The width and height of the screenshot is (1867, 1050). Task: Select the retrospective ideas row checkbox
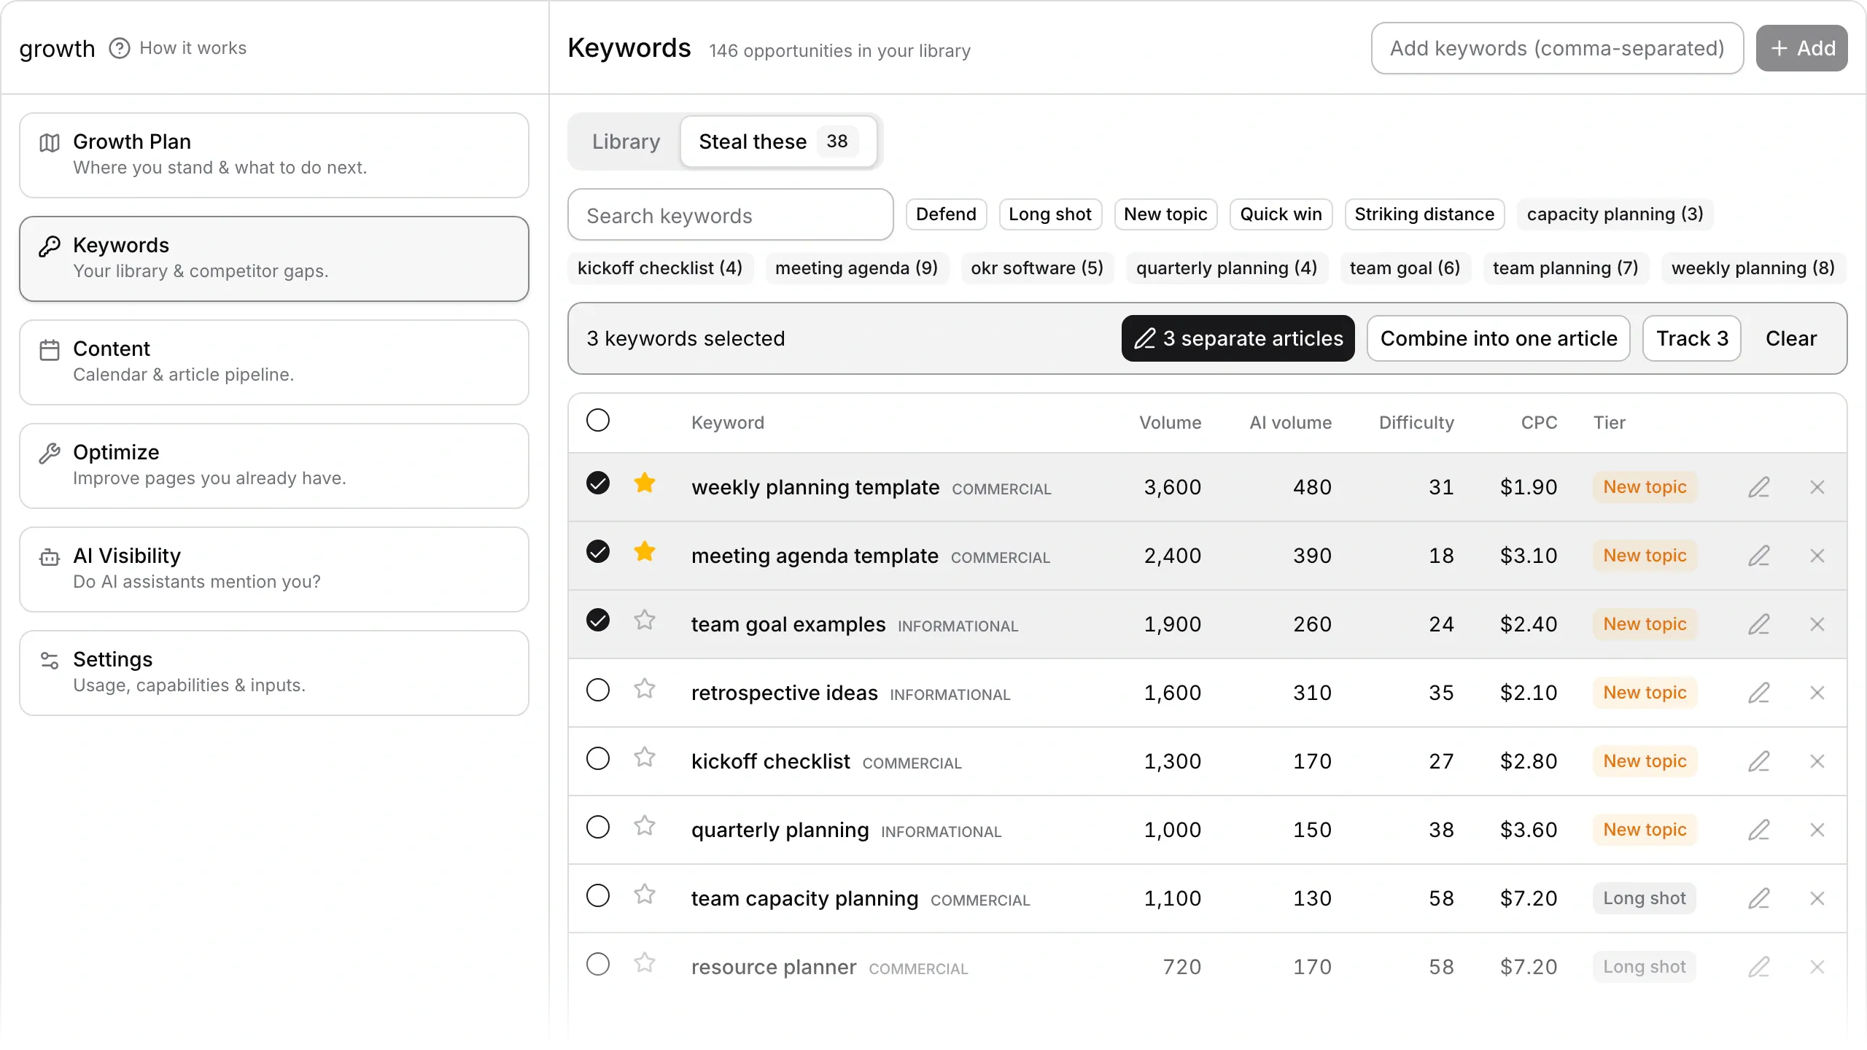click(598, 690)
